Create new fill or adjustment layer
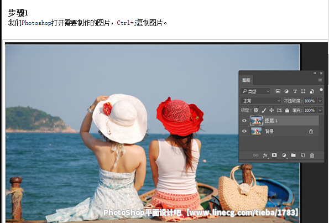 point(284,155)
